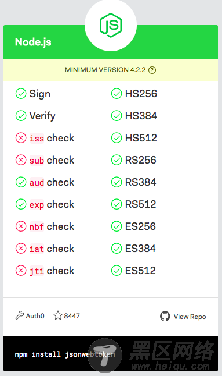This screenshot has height=376, width=222.
Task: Click the Node.js hexagon logo
Action: coord(111,25)
